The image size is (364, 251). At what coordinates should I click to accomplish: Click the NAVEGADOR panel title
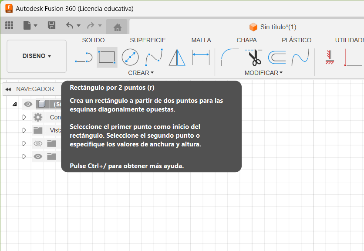point(35,89)
